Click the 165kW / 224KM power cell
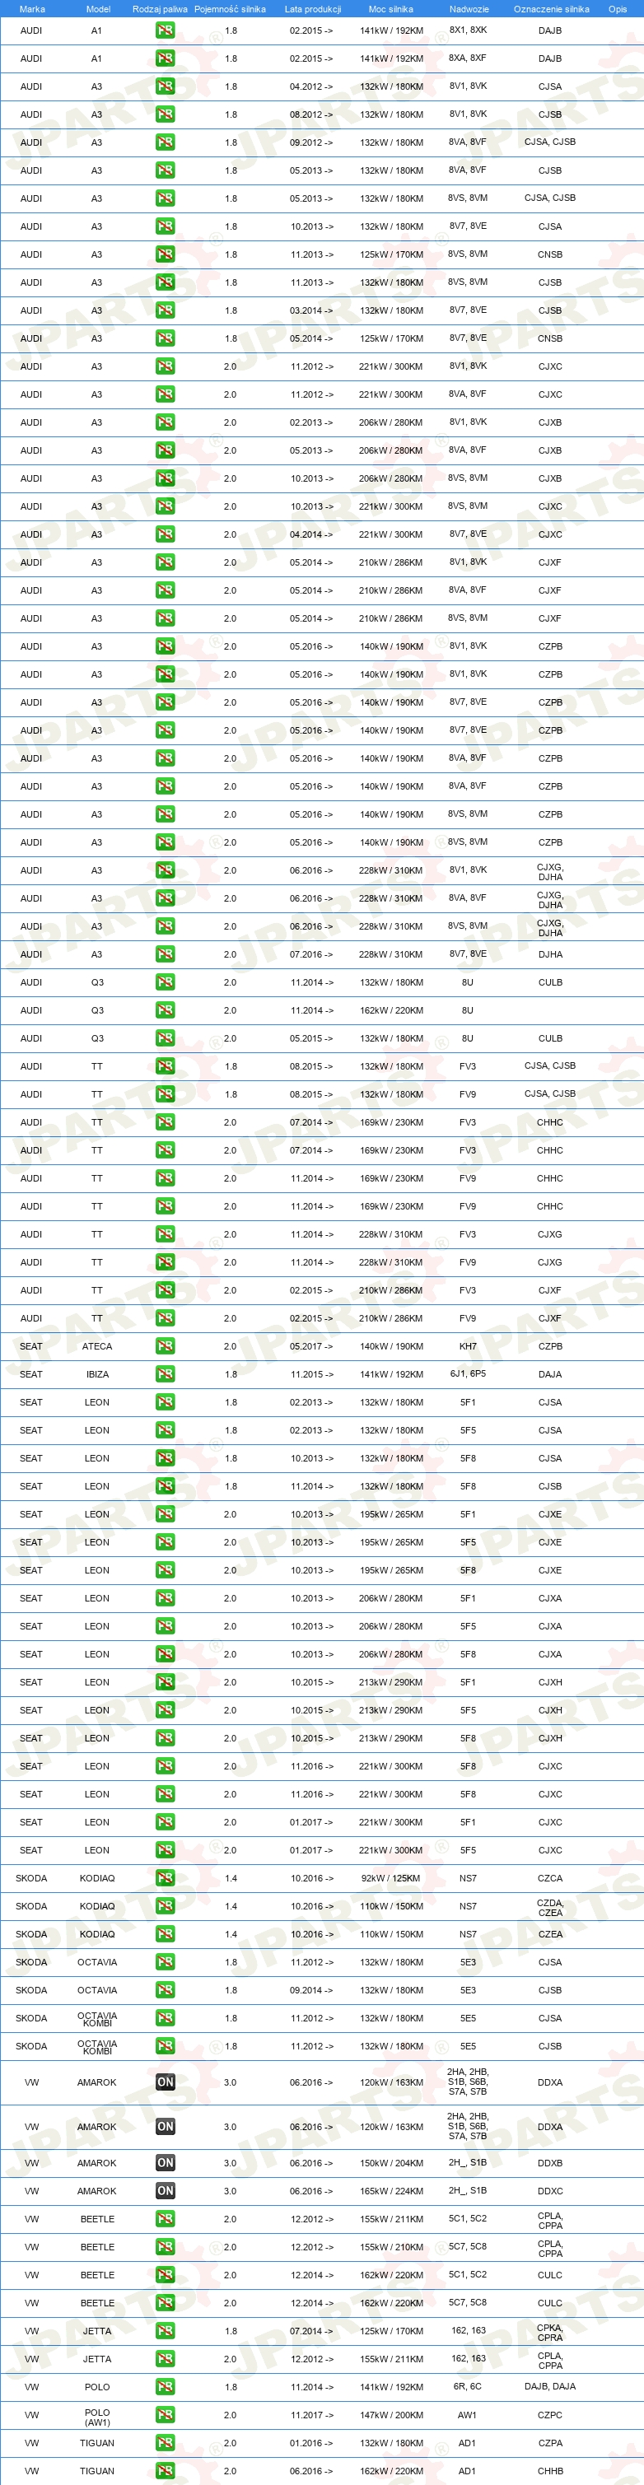Screen dimensions: 644x2485 point(391,2191)
